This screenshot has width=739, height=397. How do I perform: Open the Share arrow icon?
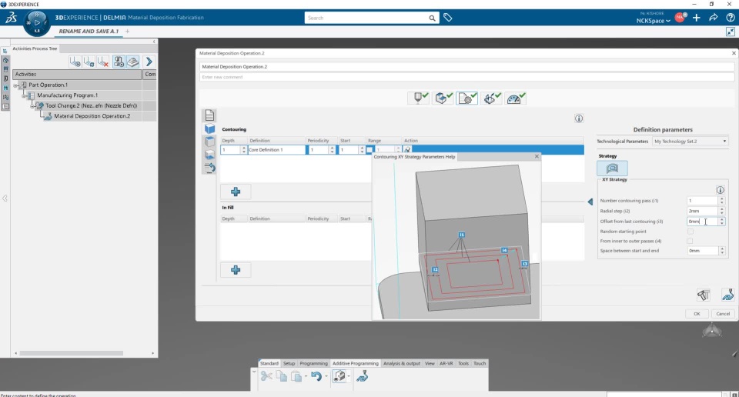click(x=714, y=18)
